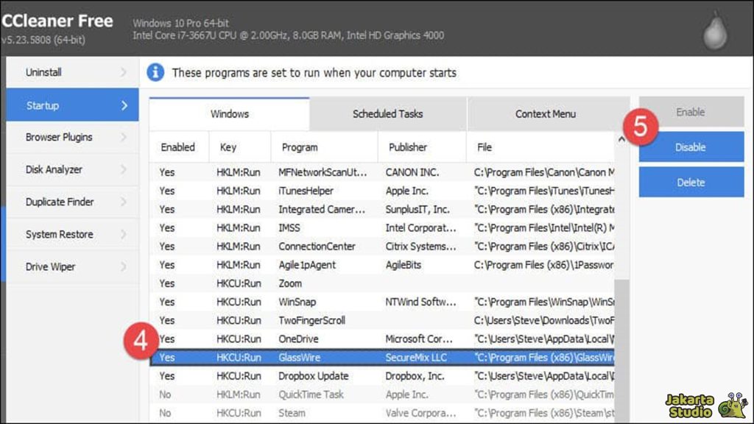Switch to Scheduled Tasks tab
Viewport: 754px width, 424px height.
(x=387, y=114)
